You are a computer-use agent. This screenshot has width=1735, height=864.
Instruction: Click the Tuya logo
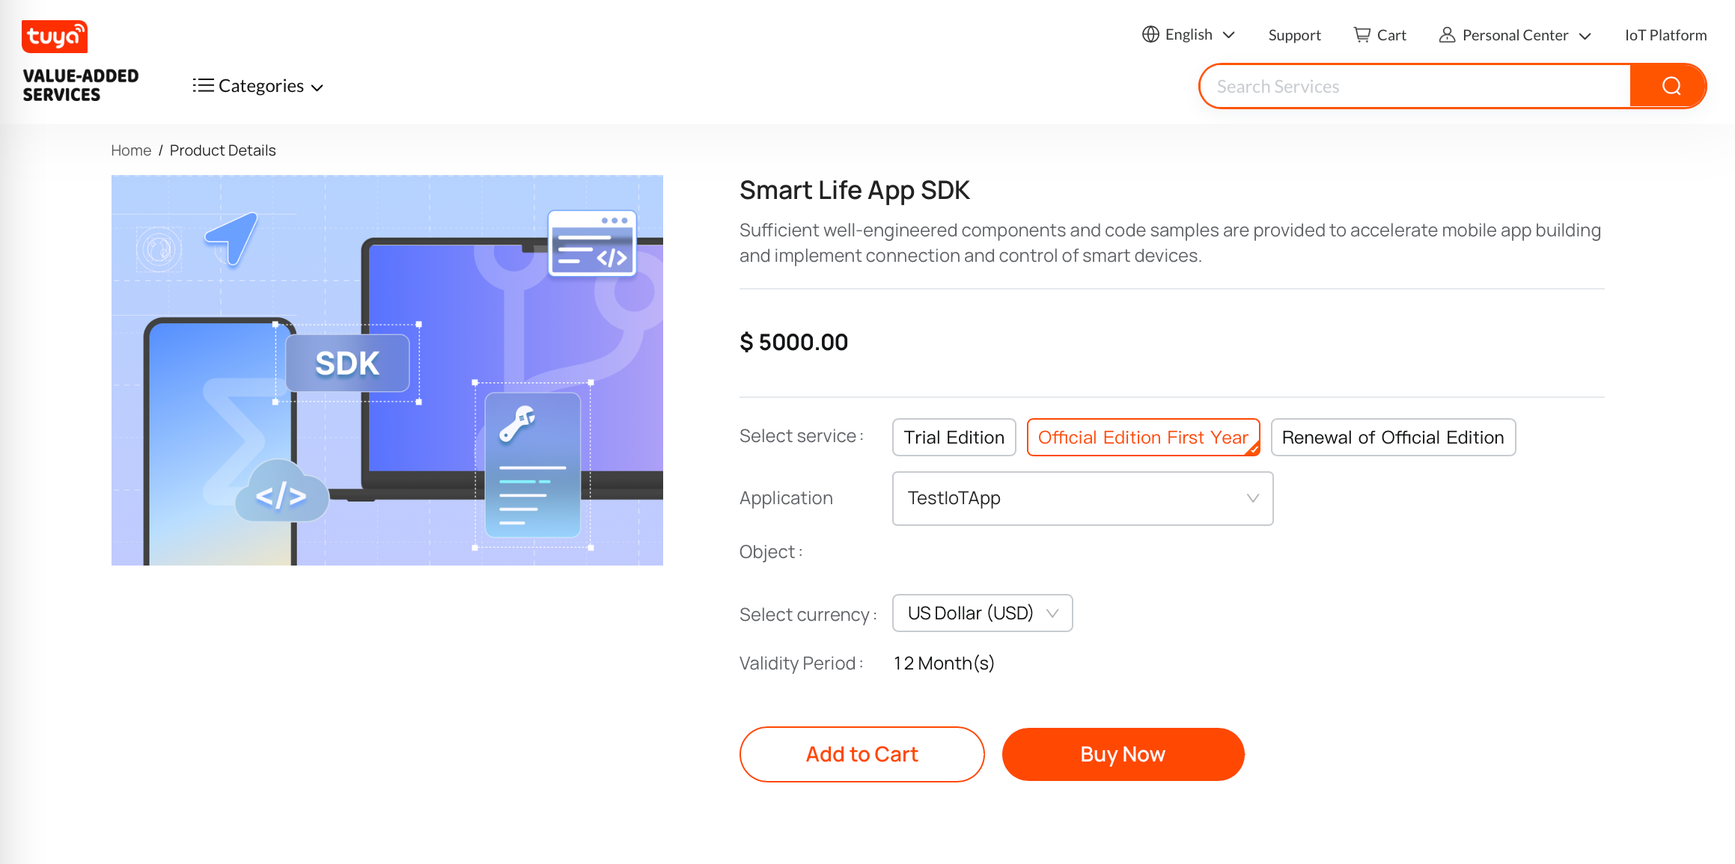click(54, 36)
